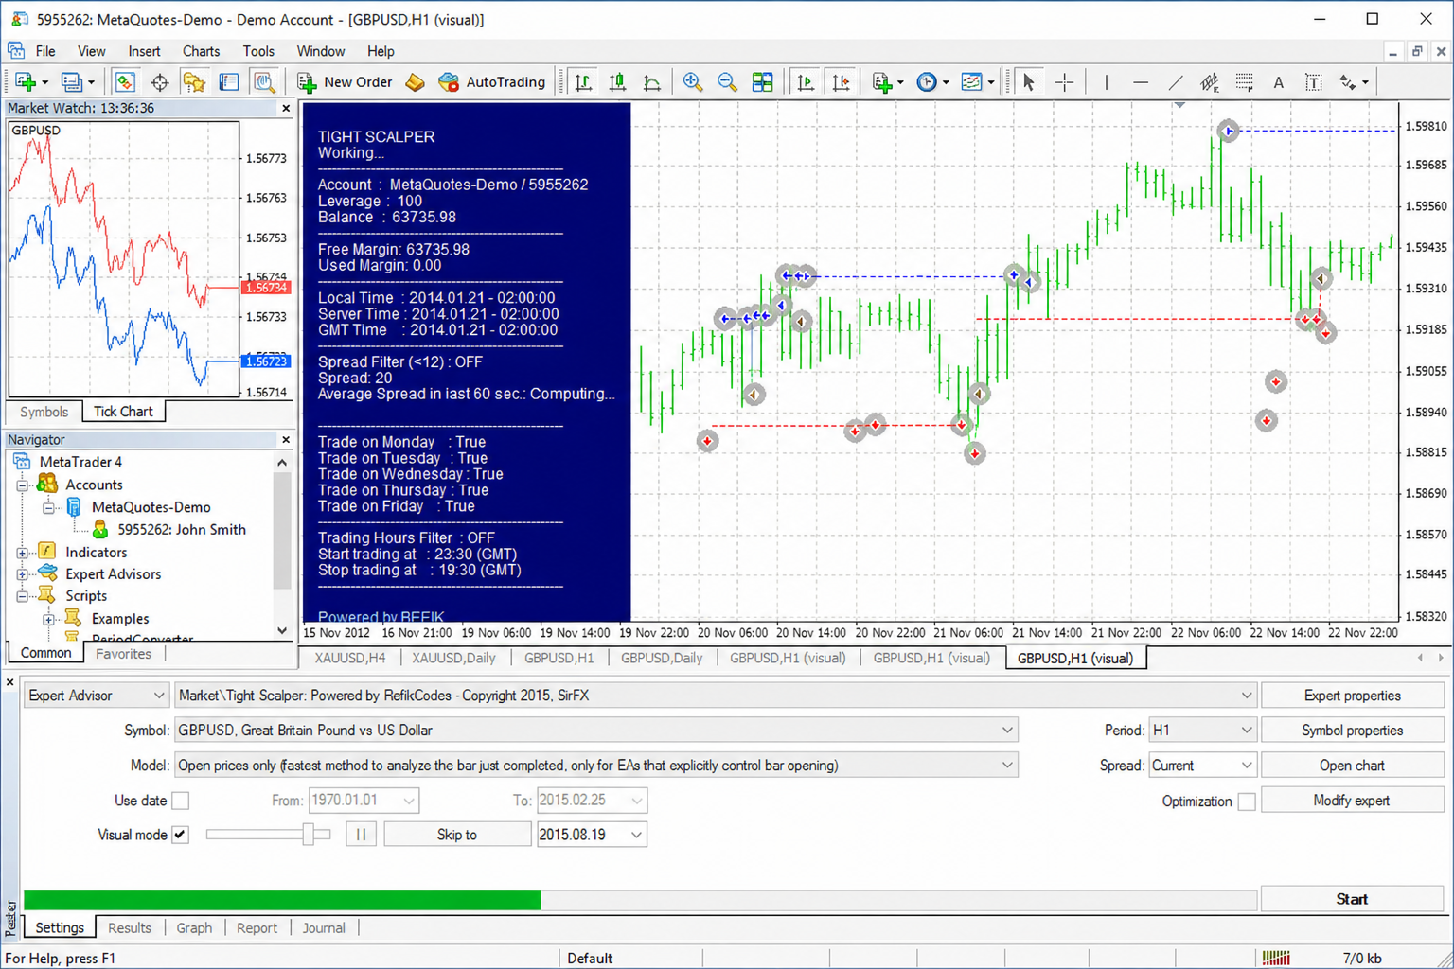The width and height of the screenshot is (1454, 969).
Task: Select the Cursor arrow tool
Action: tap(1029, 82)
